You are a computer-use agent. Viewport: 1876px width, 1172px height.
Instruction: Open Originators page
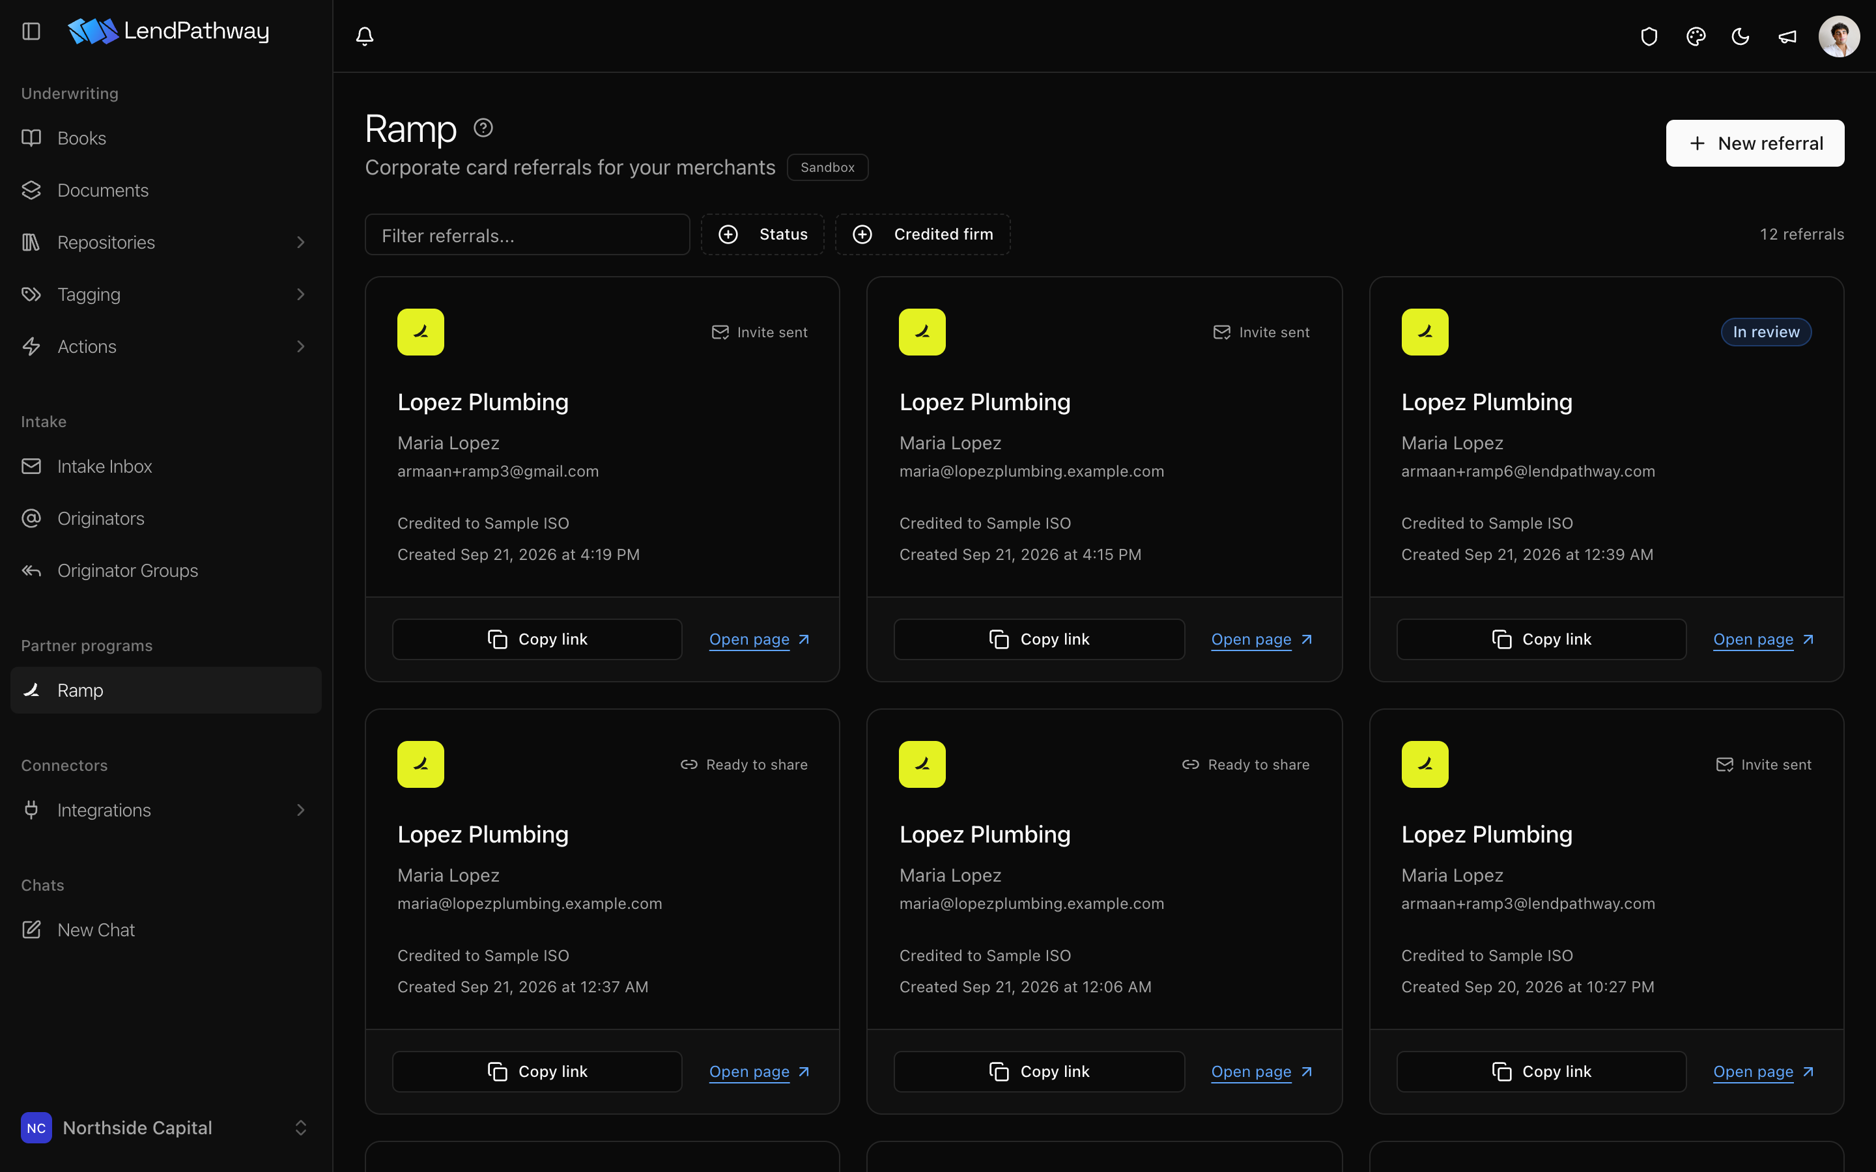[166, 518]
